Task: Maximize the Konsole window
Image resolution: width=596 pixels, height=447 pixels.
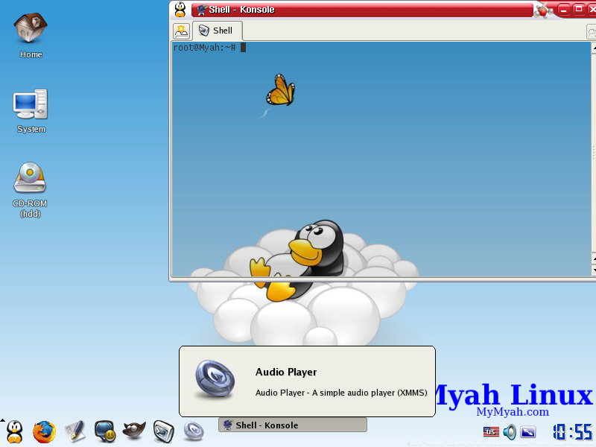Action: pos(579,9)
